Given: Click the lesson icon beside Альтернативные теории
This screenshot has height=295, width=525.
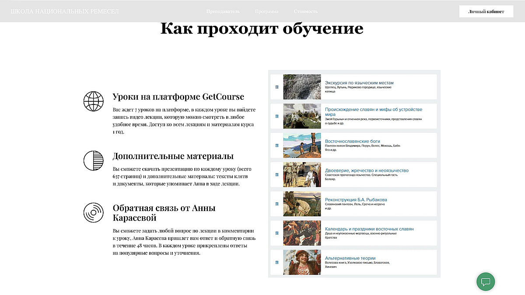Looking at the screenshot, I should click(276, 262).
